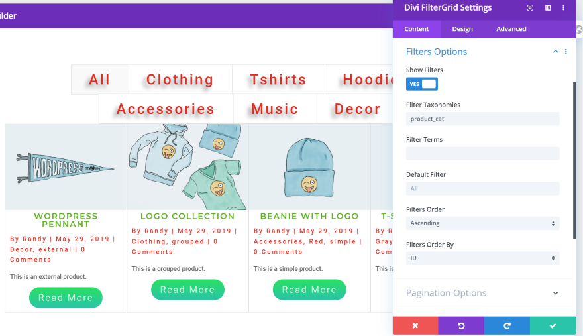The image size is (583, 336).
Task: Select the Accessories filter
Action: pos(166,109)
